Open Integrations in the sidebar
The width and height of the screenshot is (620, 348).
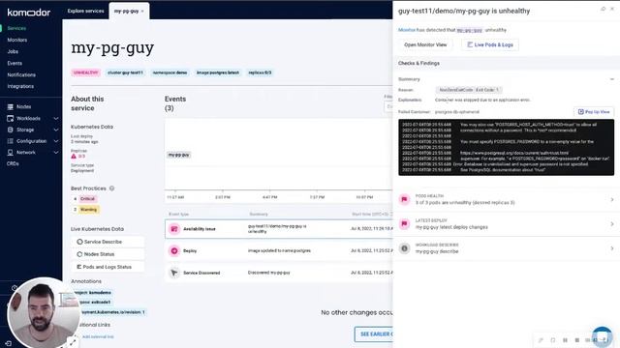[20, 86]
